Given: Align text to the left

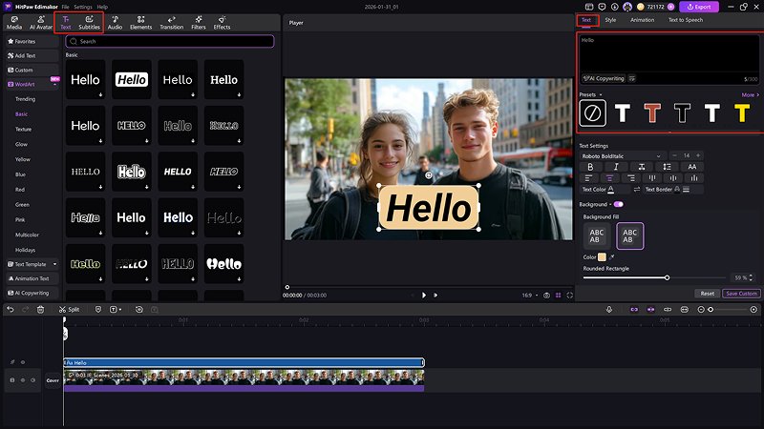Looking at the screenshot, I should coord(588,178).
